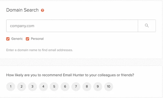The height and width of the screenshot is (98, 163).
Task: Click the magnifying glass search button
Action: point(147,26)
